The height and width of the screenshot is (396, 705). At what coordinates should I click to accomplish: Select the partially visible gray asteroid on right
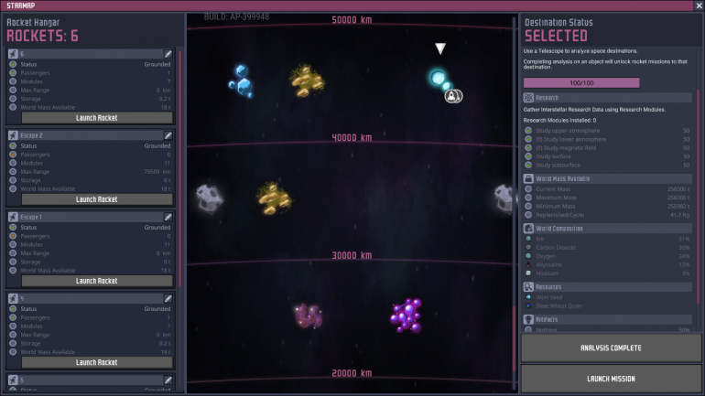(504, 198)
